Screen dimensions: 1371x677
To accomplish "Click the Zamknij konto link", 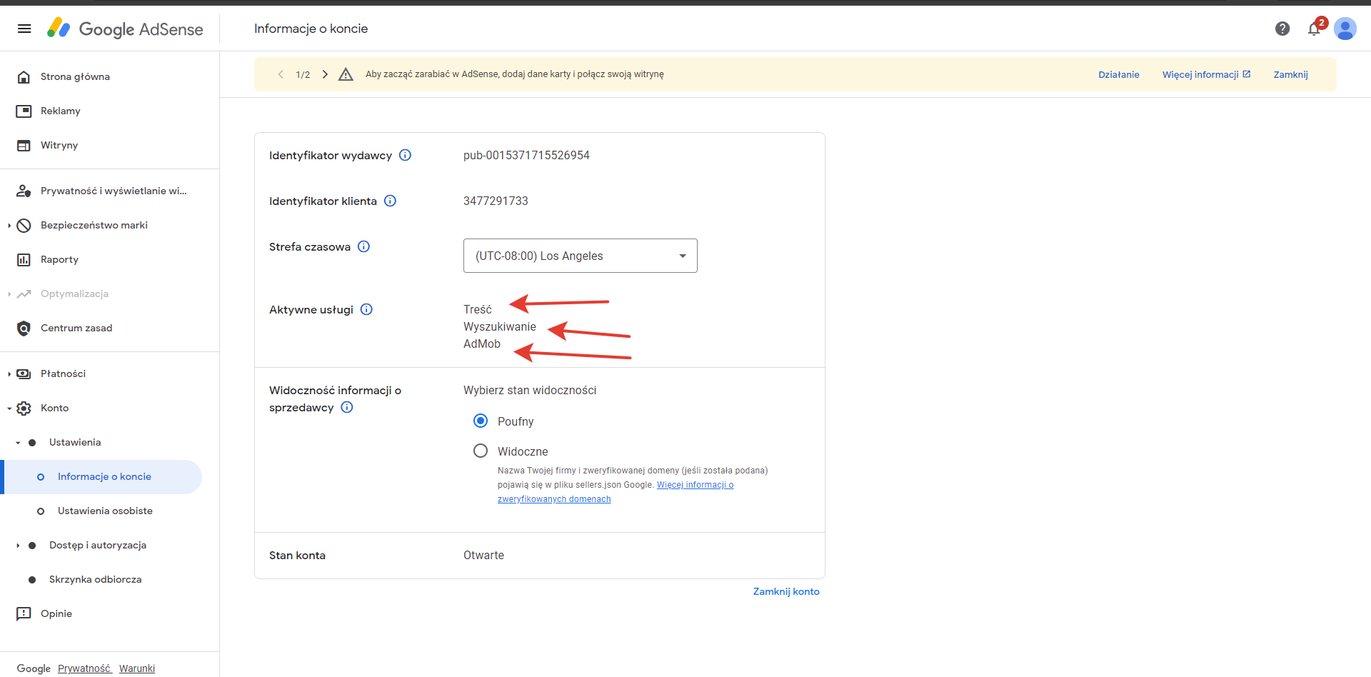I will (786, 591).
